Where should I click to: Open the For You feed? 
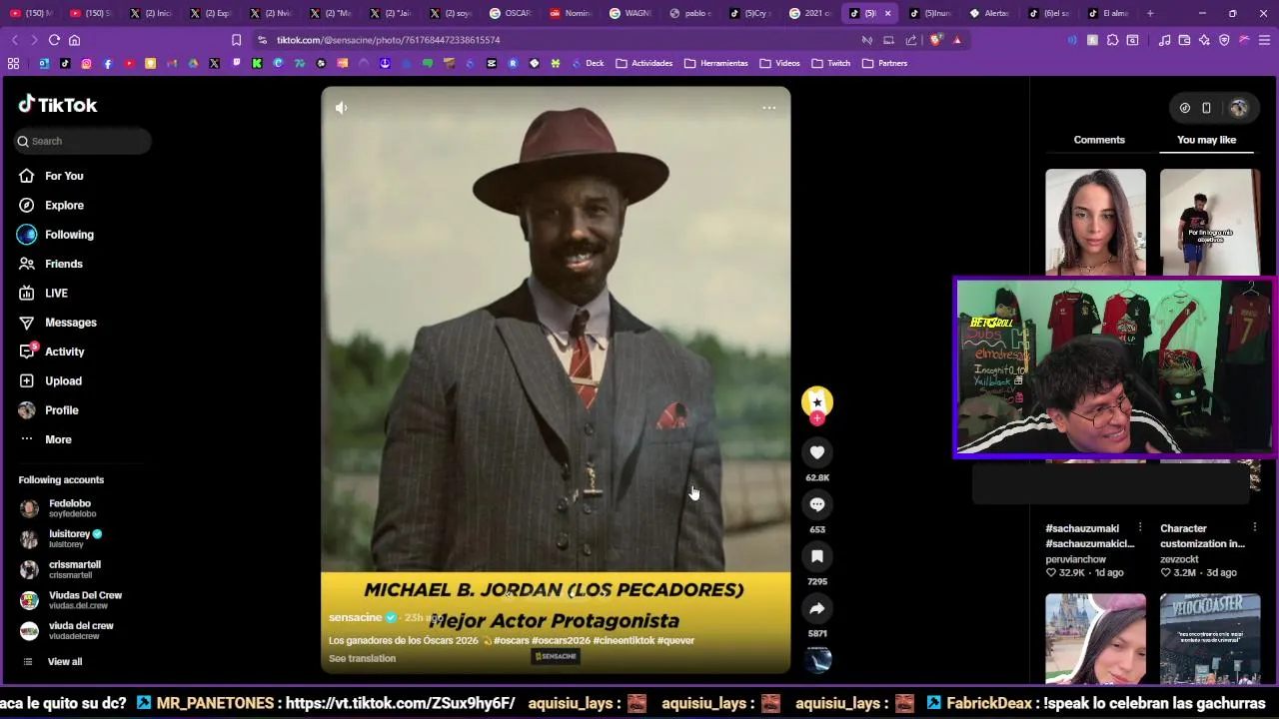64,176
